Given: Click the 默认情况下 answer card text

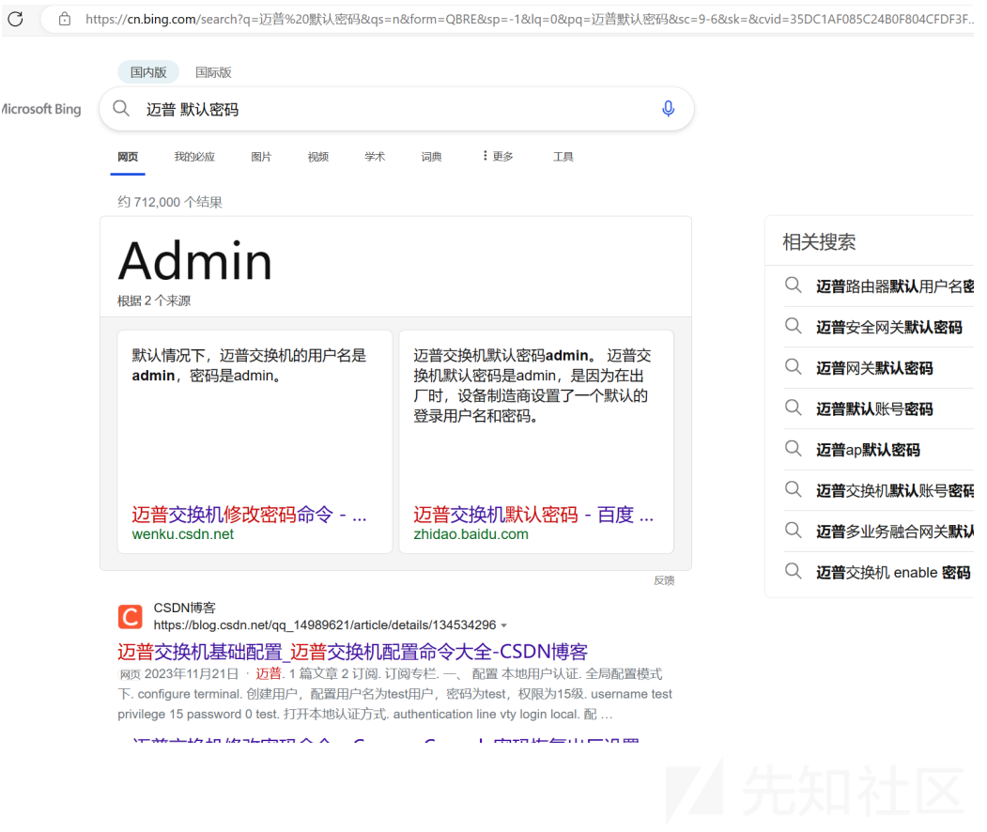Looking at the screenshot, I should pyautogui.click(x=249, y=365).
